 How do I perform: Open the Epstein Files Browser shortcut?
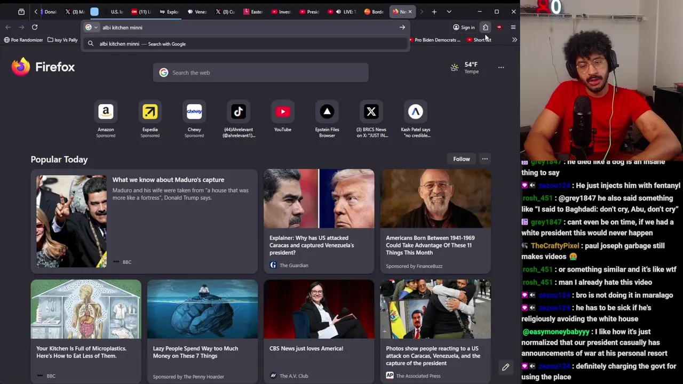click(327, 118)
